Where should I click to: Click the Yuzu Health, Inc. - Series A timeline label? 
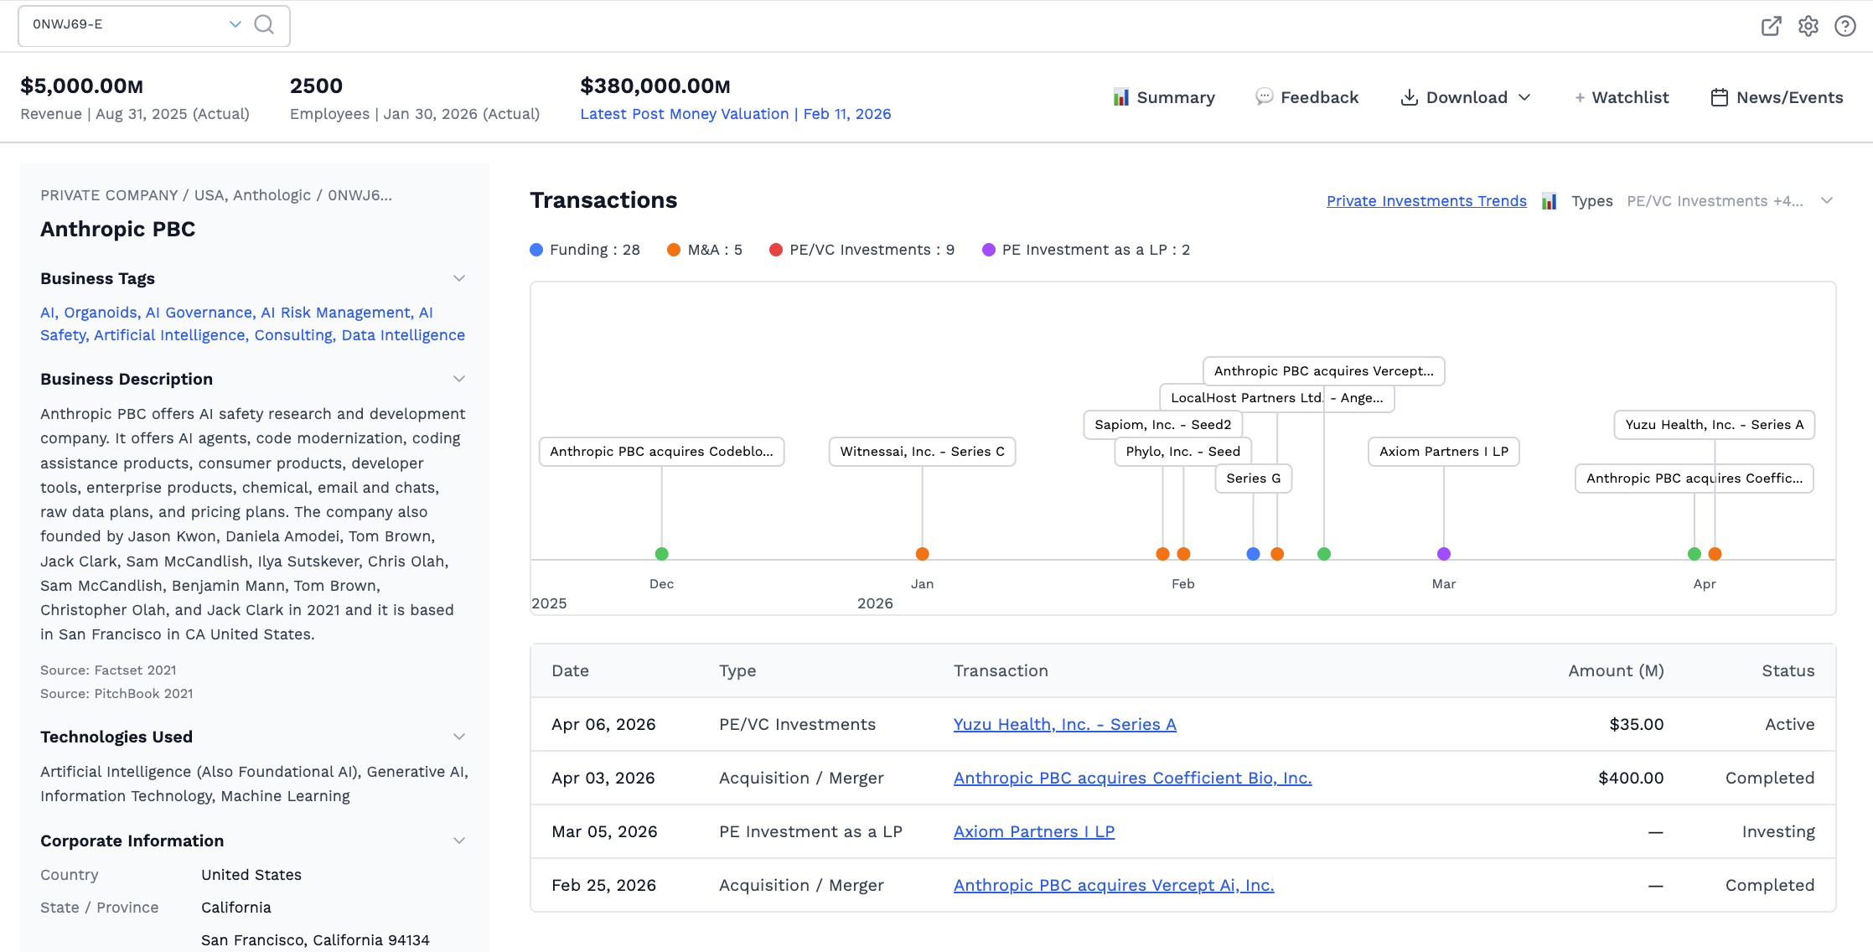click(x=1715, y=425)
